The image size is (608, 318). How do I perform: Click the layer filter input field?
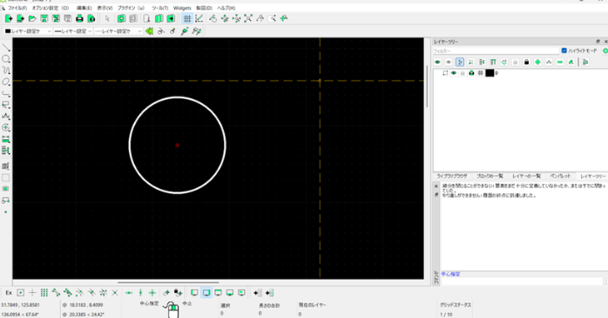496,51
